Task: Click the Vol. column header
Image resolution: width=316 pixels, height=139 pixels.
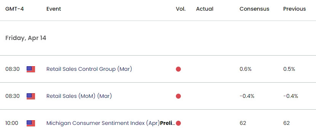Action: 181,9
